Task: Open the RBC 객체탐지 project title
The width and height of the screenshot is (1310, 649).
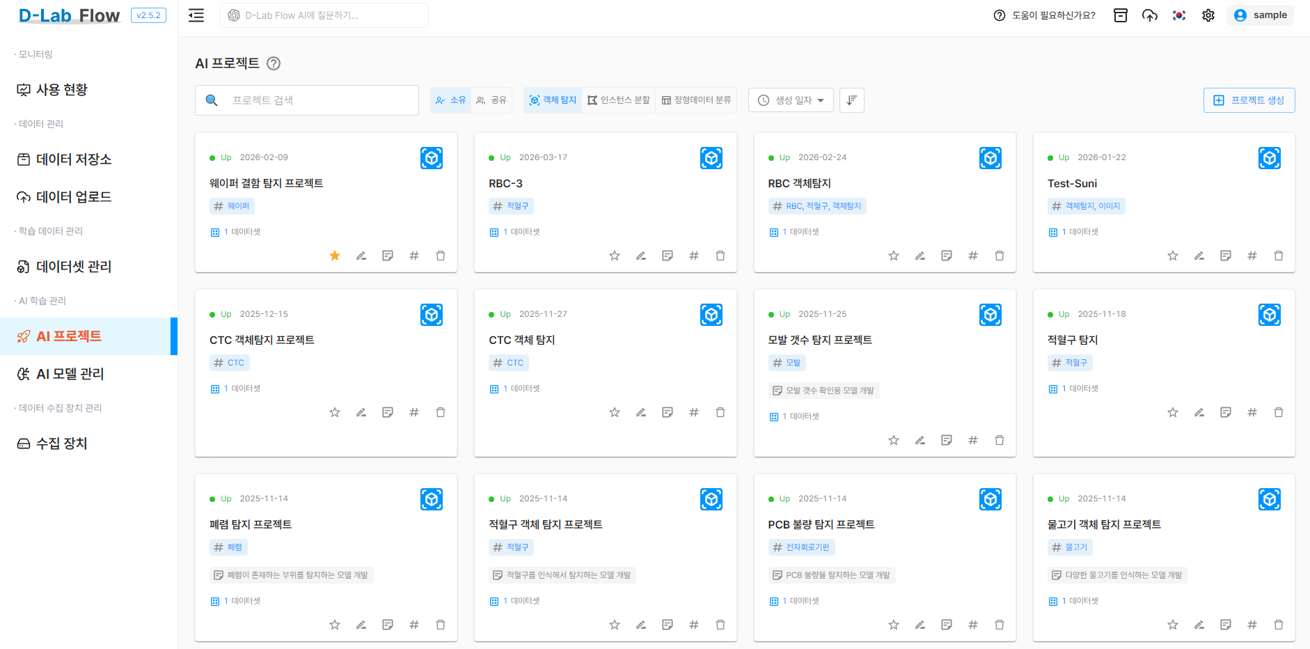Action: pos(799,183)
